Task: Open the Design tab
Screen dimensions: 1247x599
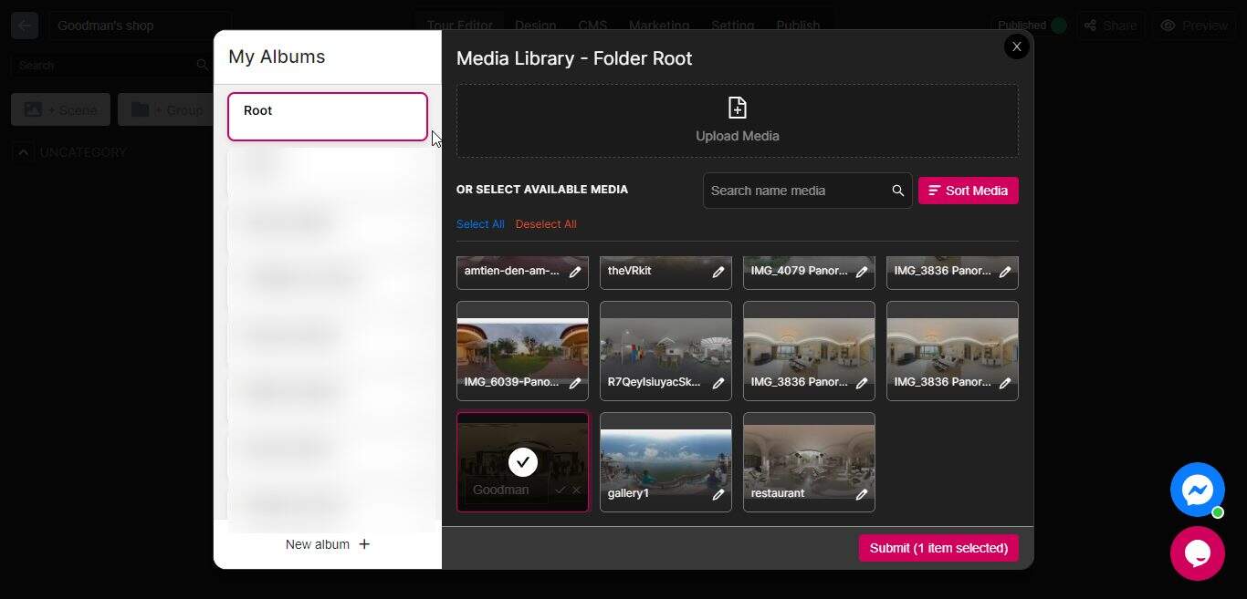Action: point(536,26)
